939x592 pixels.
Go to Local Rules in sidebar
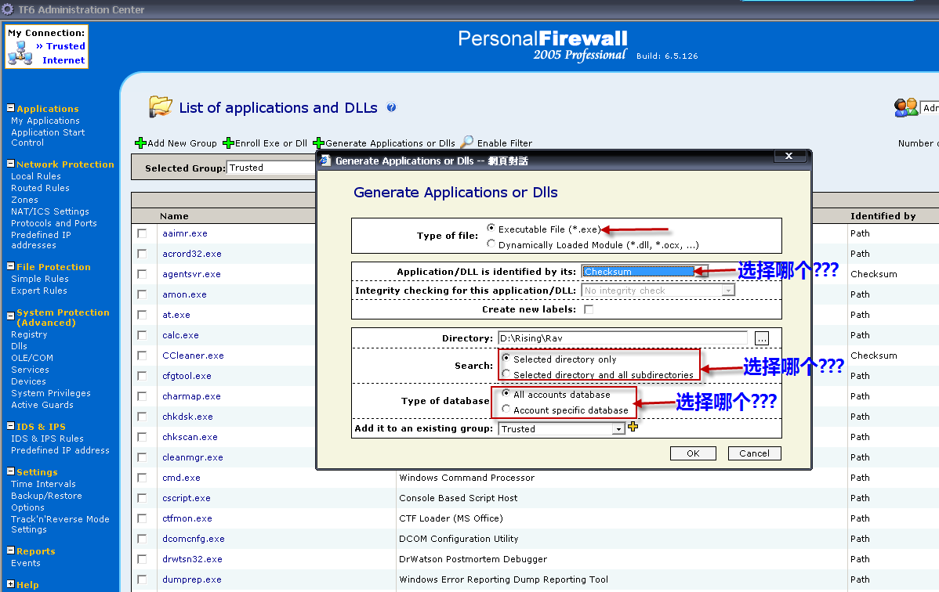(36, 176)
